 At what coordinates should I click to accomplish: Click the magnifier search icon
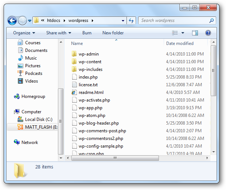tap(211, 20)
